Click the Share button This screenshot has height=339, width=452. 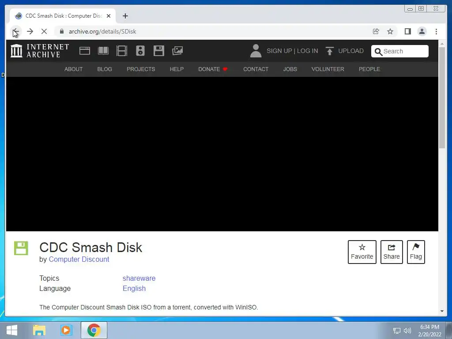pos(392,252)
